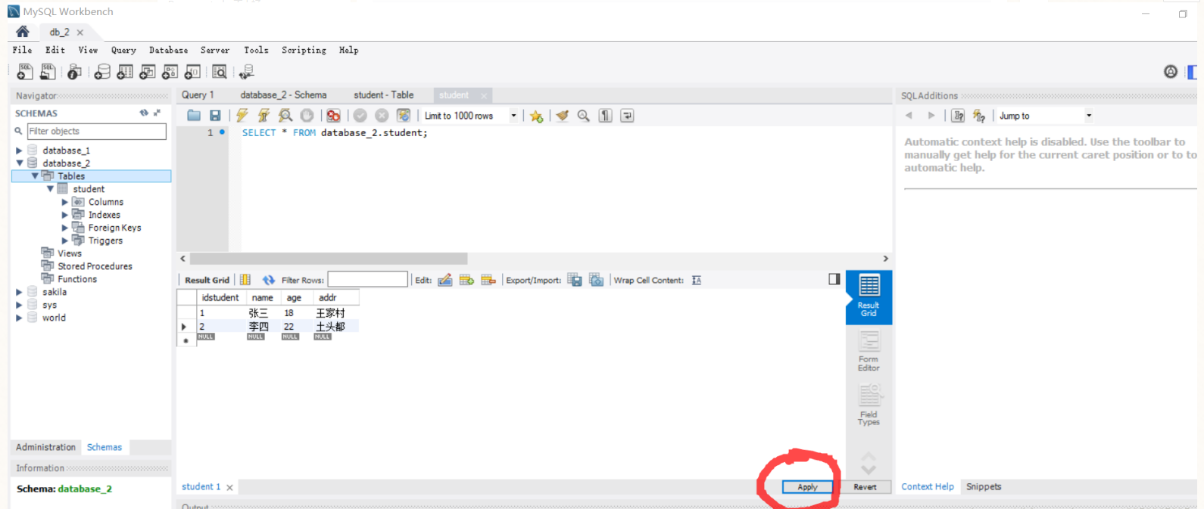Open the Scripting menu

click(304, 50)
